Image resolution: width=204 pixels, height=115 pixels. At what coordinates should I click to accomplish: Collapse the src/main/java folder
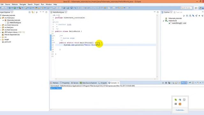(1, 18)
